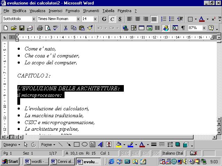222x166 pixels.
Task: Toggle numbered list formatting
Action: pos(164,19)
